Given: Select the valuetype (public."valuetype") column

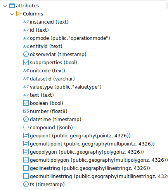Looking at the screenshot, I should (x=66, y=87).
